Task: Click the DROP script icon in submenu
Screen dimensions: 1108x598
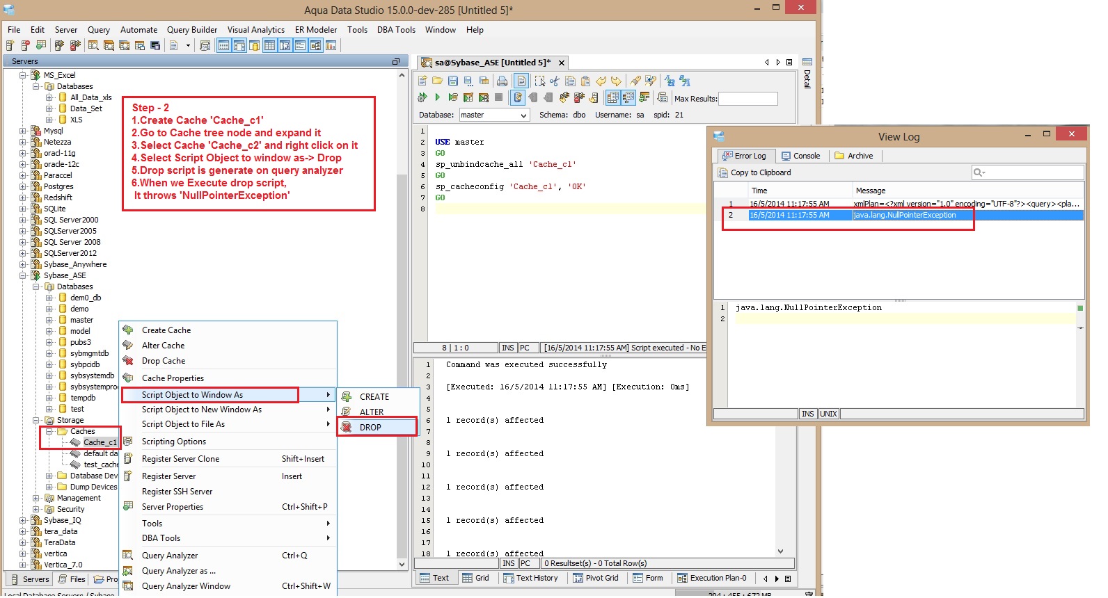Action: tap(347, 427)
